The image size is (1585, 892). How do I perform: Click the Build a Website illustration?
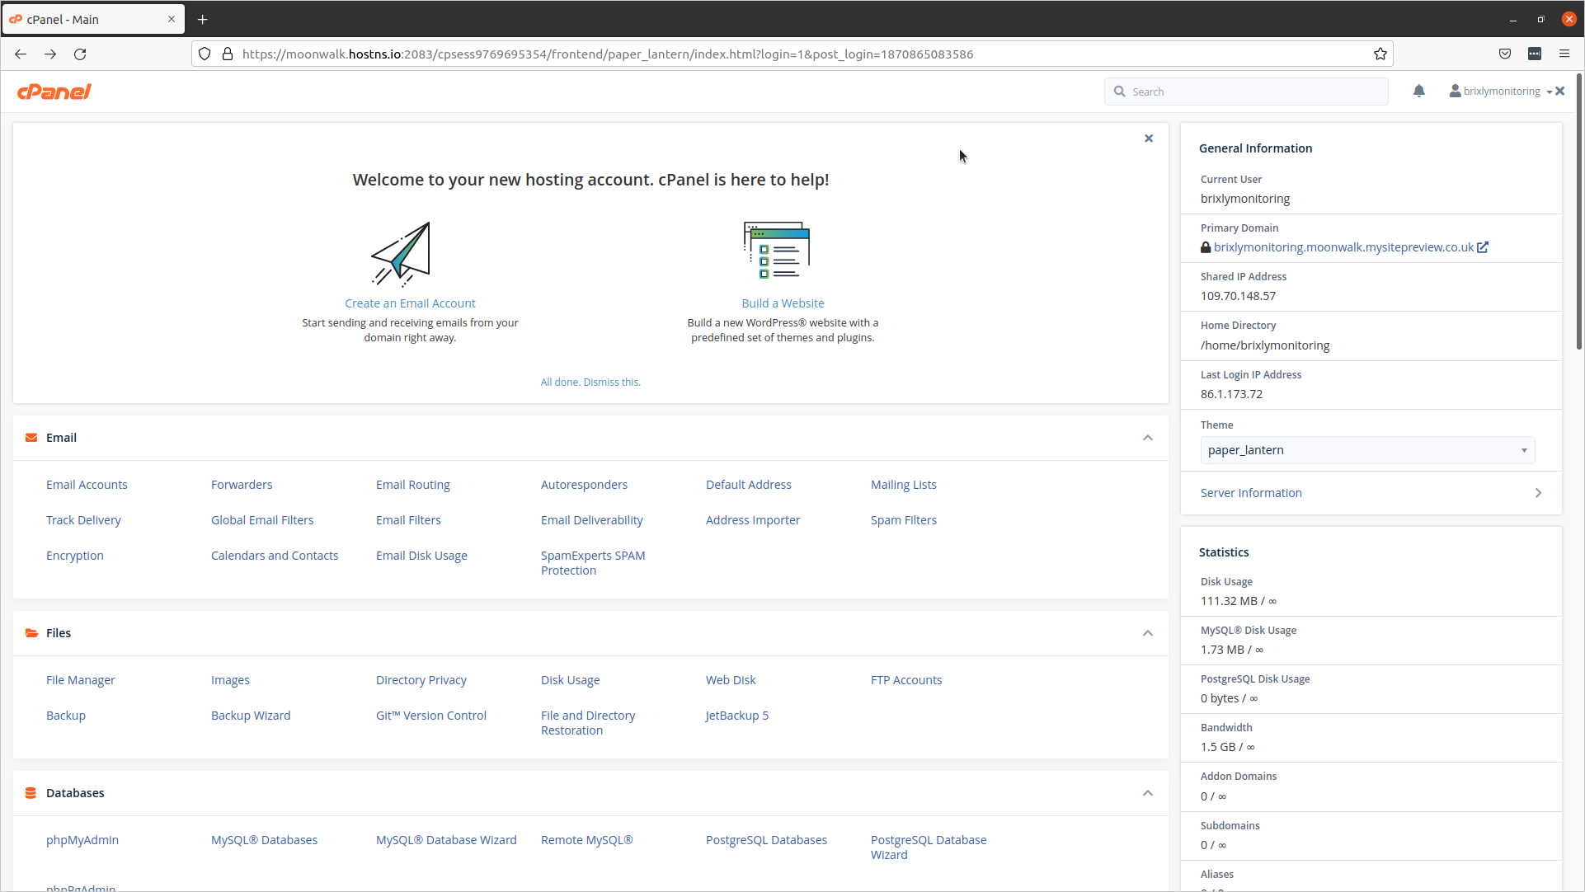777,250
